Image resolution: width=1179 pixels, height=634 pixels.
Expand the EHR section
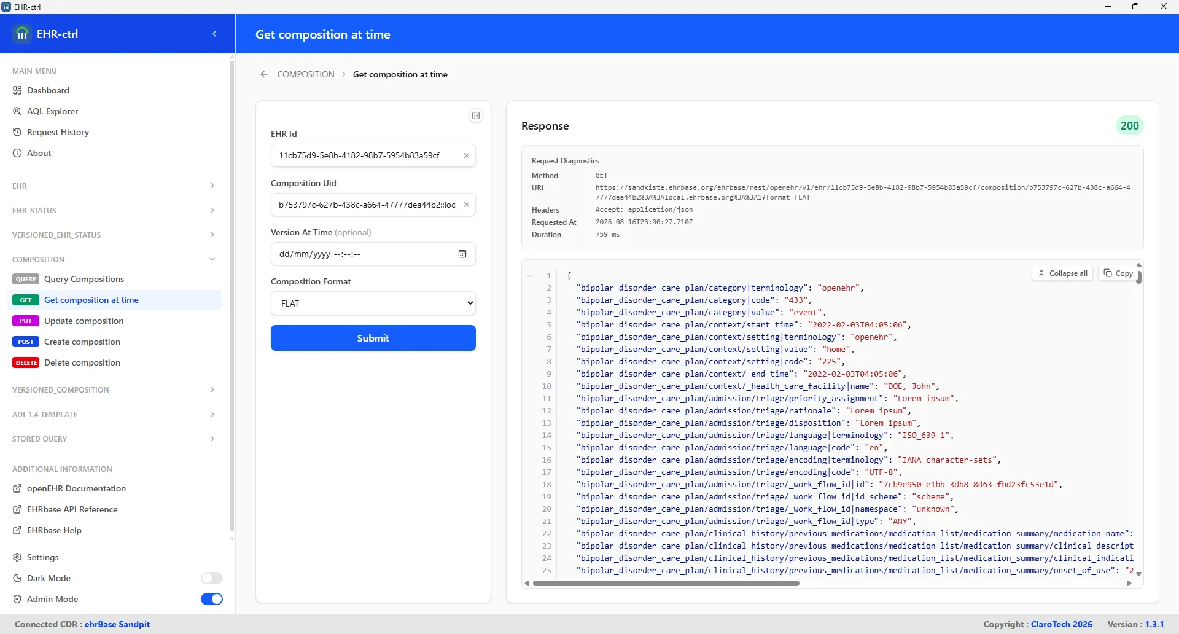click(114, 186)
